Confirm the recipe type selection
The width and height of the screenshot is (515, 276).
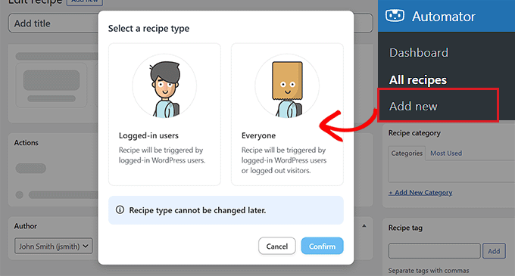(322, 247)
